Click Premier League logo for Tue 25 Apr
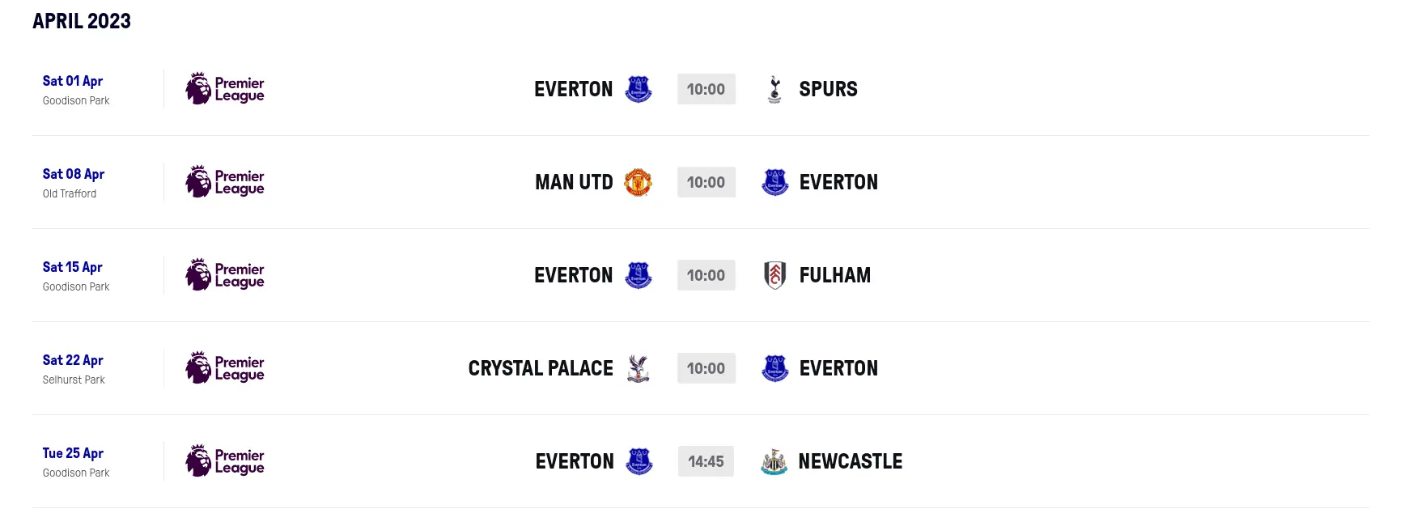The height and width of the screenshot is (509, 1413). 225,461
